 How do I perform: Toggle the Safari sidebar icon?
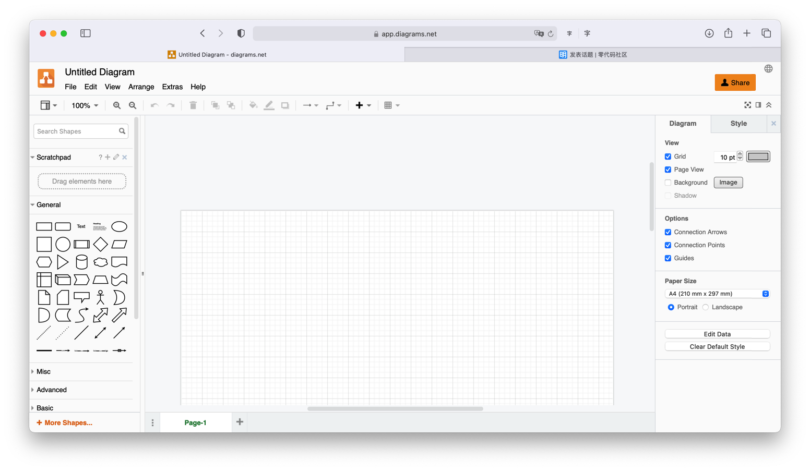pos(86,33)
